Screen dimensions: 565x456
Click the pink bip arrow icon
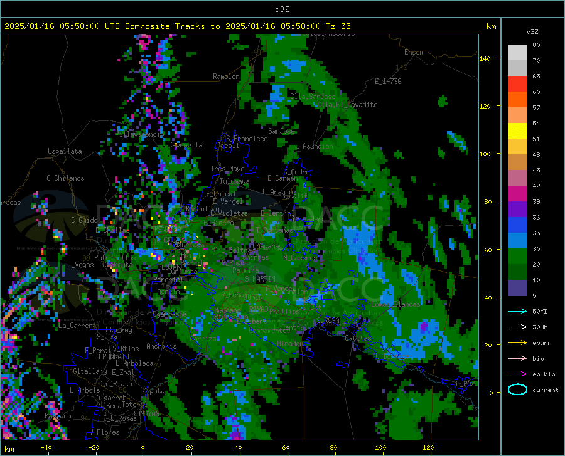(x=517, y=358)
